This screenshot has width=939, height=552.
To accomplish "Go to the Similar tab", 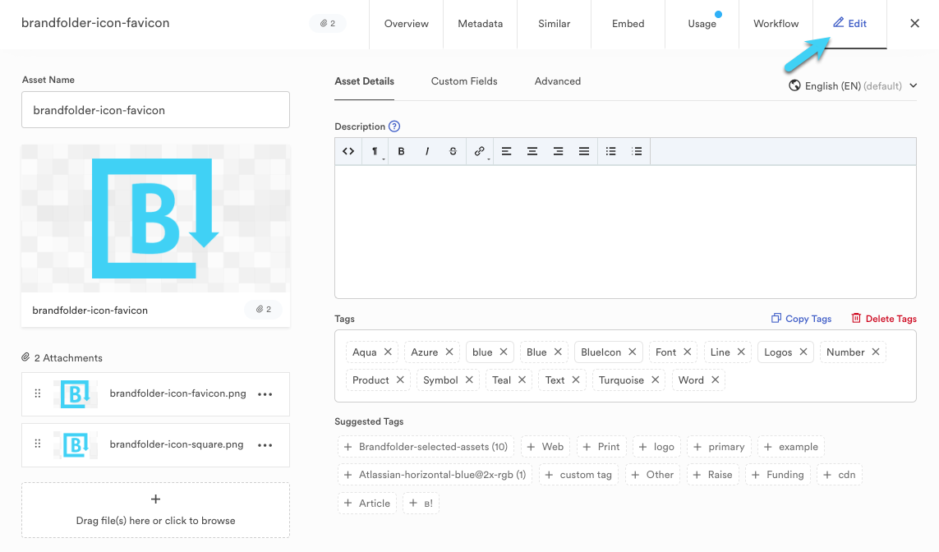I will (554, 24).
